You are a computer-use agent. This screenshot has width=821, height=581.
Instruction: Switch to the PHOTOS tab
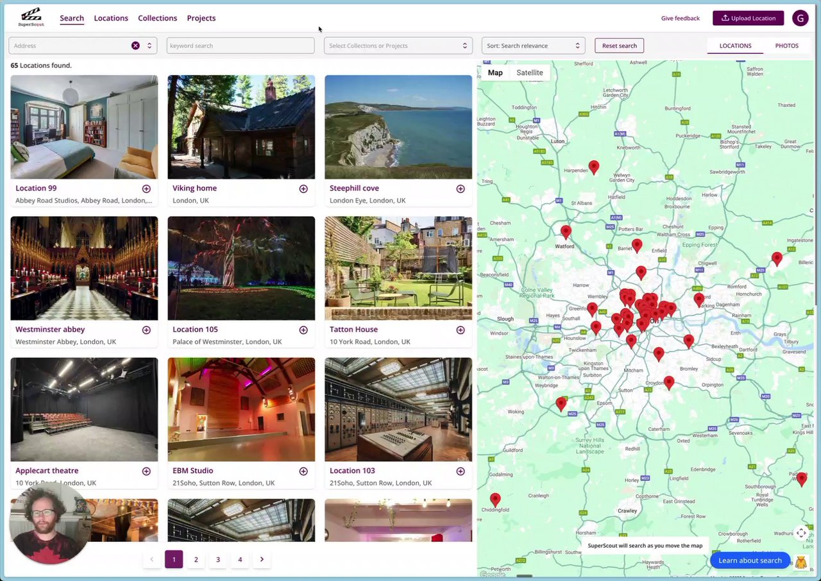[x=786, y=46]
